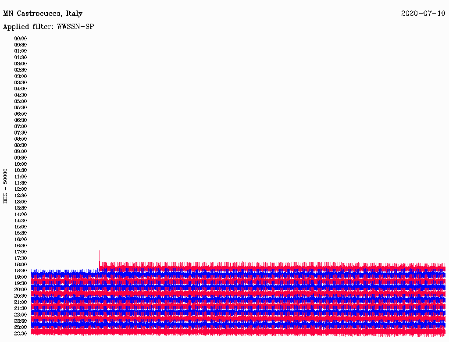Click the 03:00 time label
This screenshot has width=449, height=342.
pos(21,76)
